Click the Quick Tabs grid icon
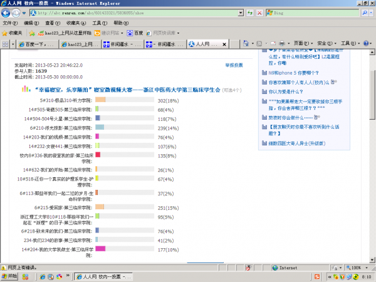 5,44
